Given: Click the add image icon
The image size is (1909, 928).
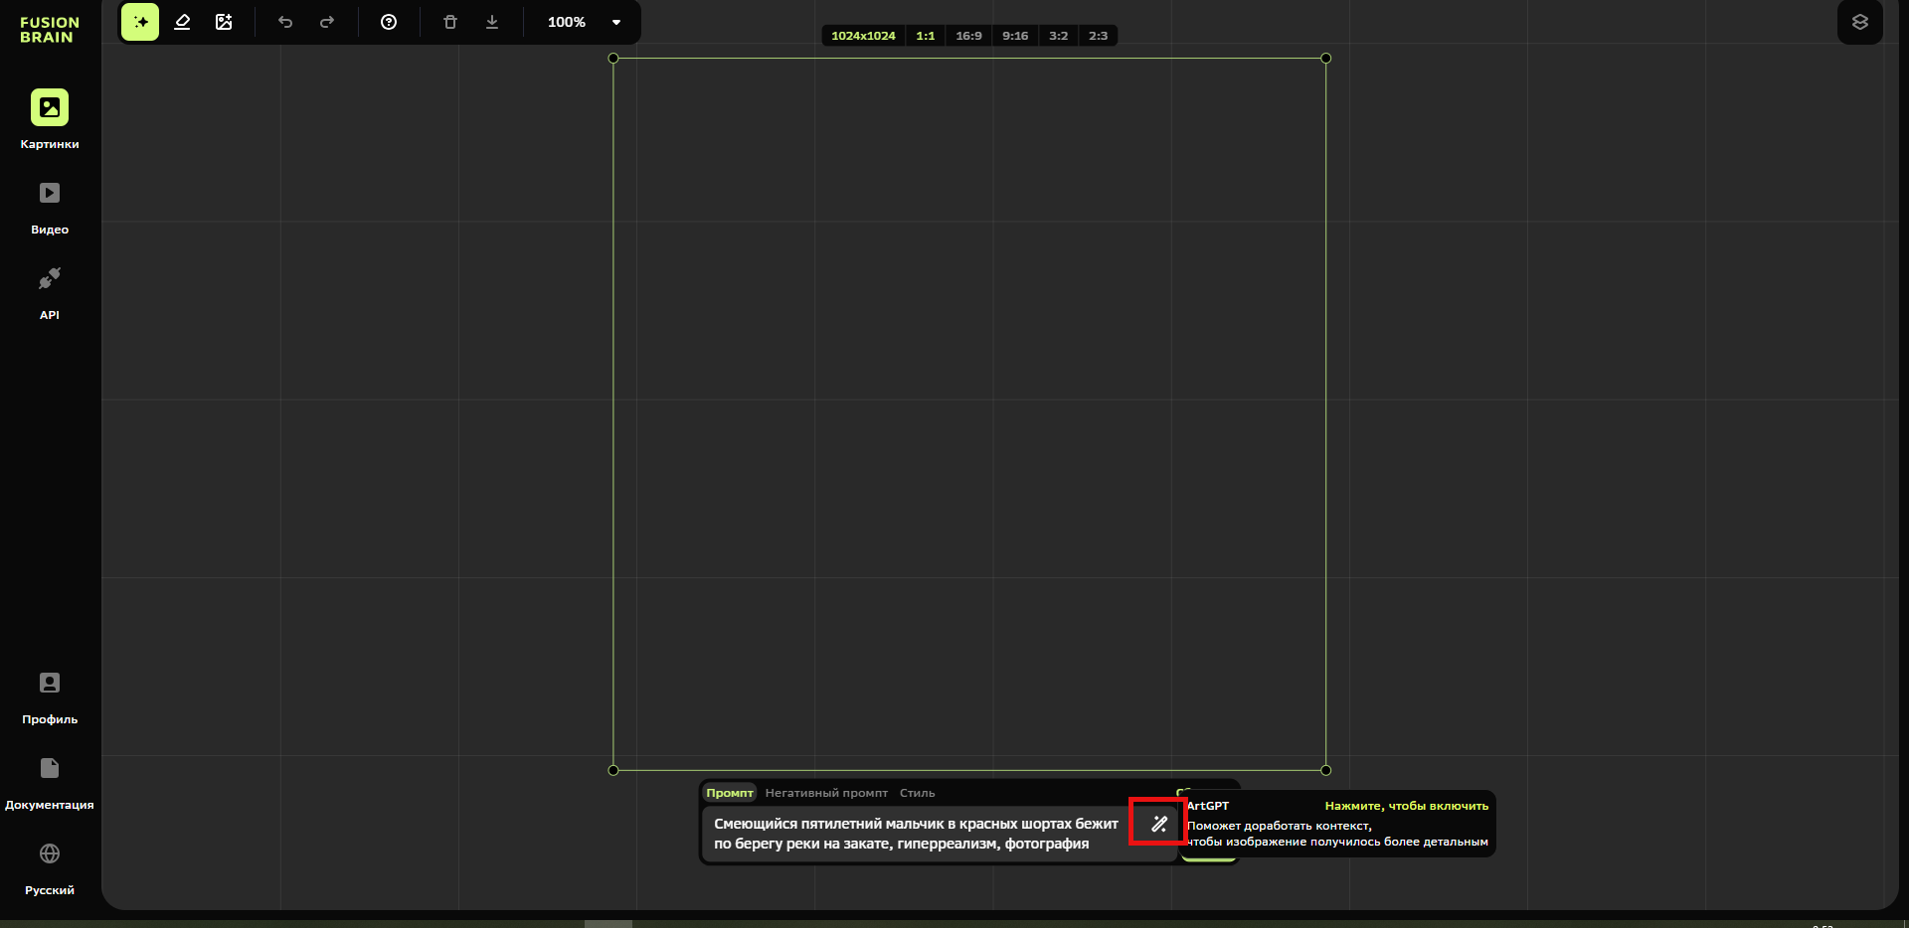Looking at the screenshot, I should (224, 22).
